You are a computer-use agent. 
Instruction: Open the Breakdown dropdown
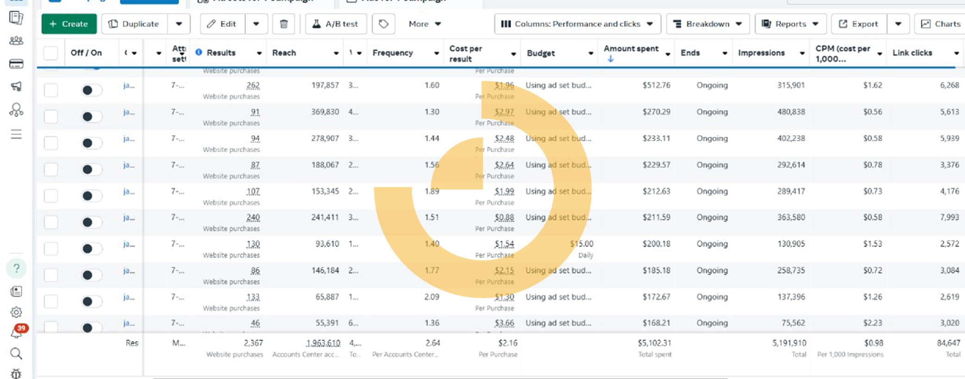[708, 24]
